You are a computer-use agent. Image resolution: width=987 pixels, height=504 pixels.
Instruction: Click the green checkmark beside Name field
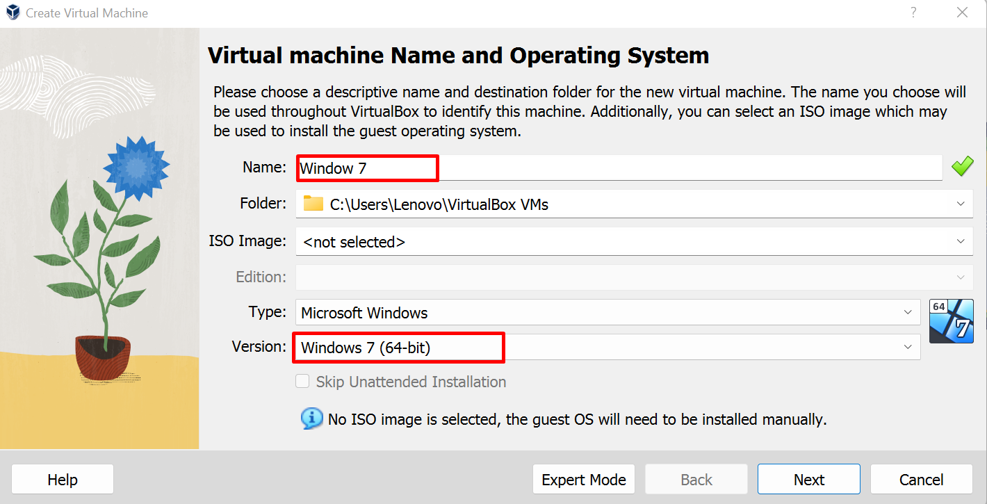(x=962, y=167)
